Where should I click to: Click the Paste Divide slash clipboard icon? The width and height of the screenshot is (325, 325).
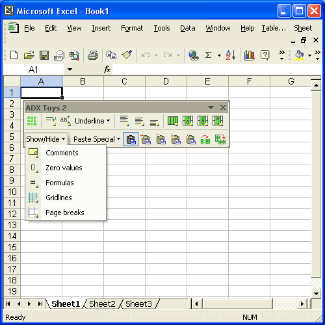tap(190, 139)
